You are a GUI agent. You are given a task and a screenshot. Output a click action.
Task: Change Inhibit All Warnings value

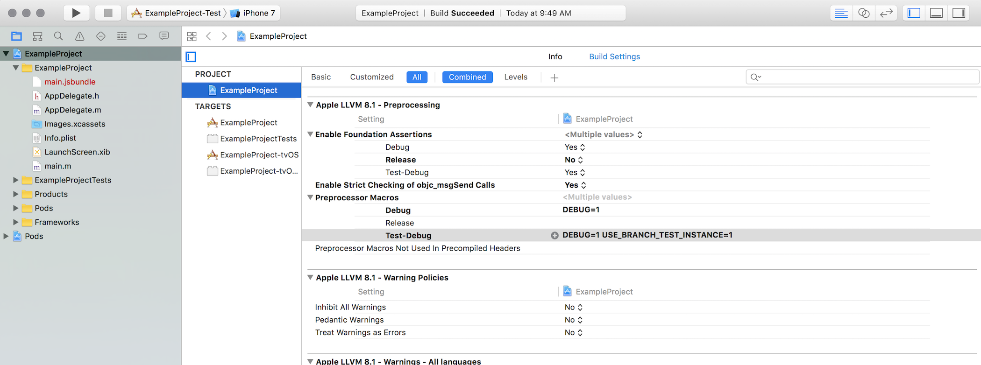(x=574, y=307)
